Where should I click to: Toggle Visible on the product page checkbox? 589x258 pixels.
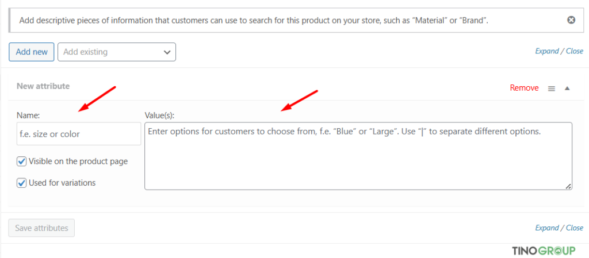pos(21,161)
